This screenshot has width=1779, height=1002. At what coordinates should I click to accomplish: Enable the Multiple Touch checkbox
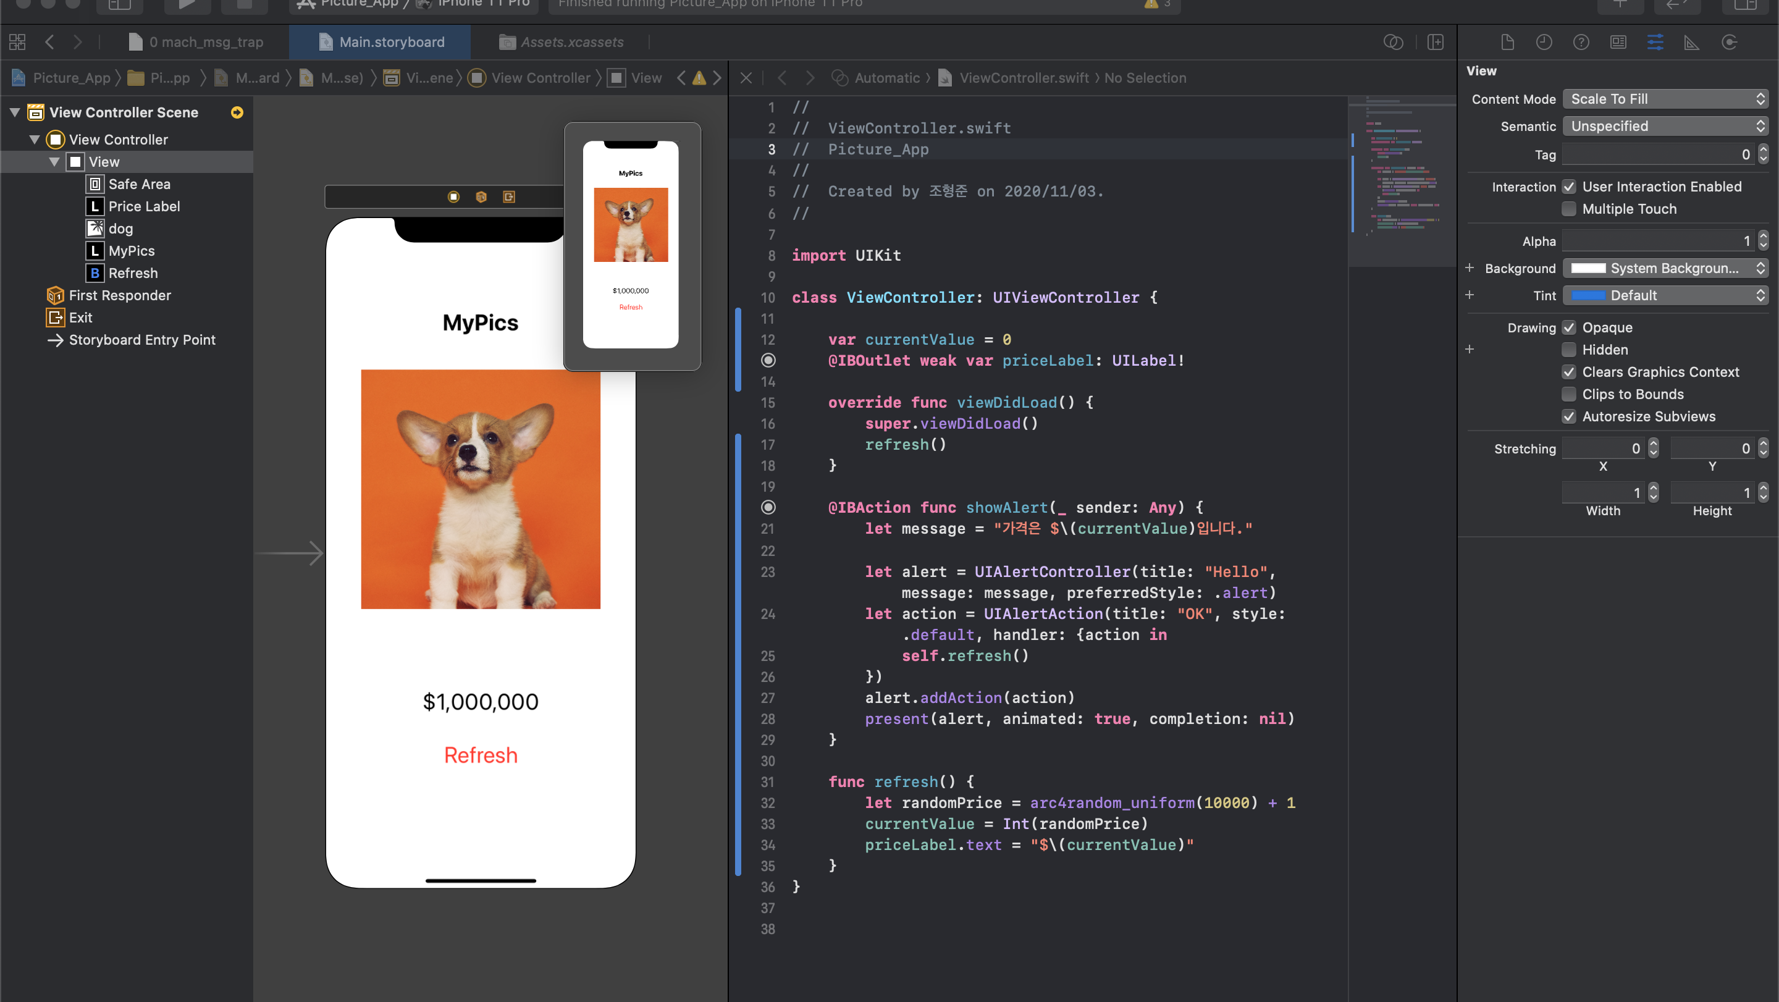click(x=1569, y=209)
